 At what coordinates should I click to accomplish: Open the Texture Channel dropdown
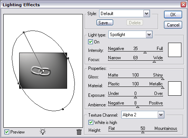161,115
